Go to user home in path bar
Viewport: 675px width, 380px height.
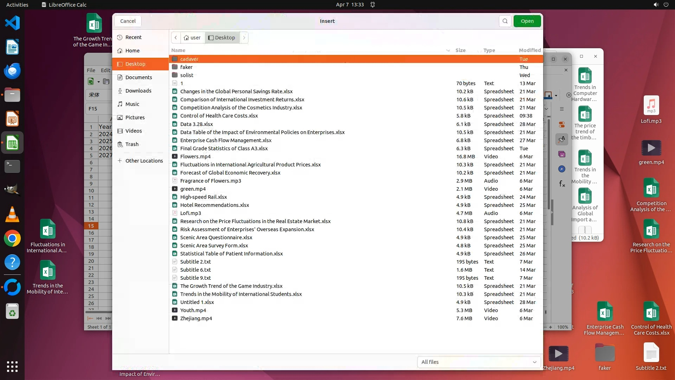[192, 38]
